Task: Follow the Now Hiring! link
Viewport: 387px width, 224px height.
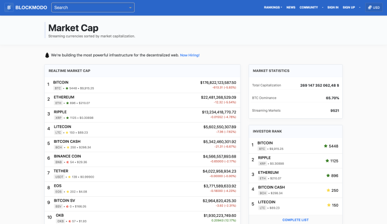Action: (190, 55)
